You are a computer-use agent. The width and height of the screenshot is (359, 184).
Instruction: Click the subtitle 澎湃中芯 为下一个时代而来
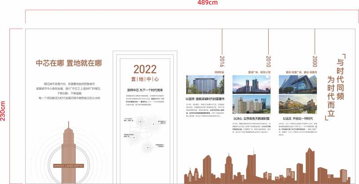coord(145,90)
